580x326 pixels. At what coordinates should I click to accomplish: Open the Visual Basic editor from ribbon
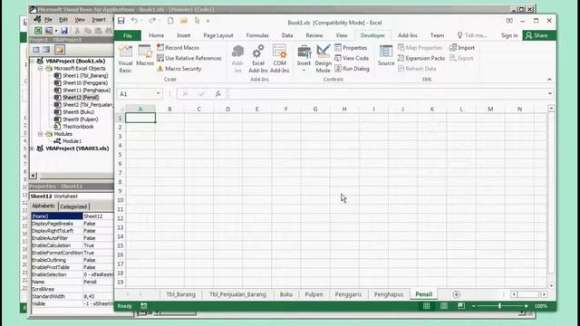tap(125, 59)
